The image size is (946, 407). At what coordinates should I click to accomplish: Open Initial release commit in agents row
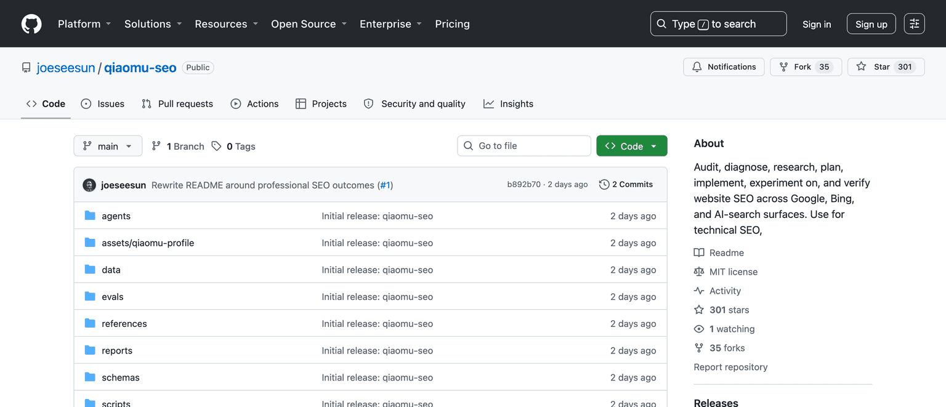[377, 216]
